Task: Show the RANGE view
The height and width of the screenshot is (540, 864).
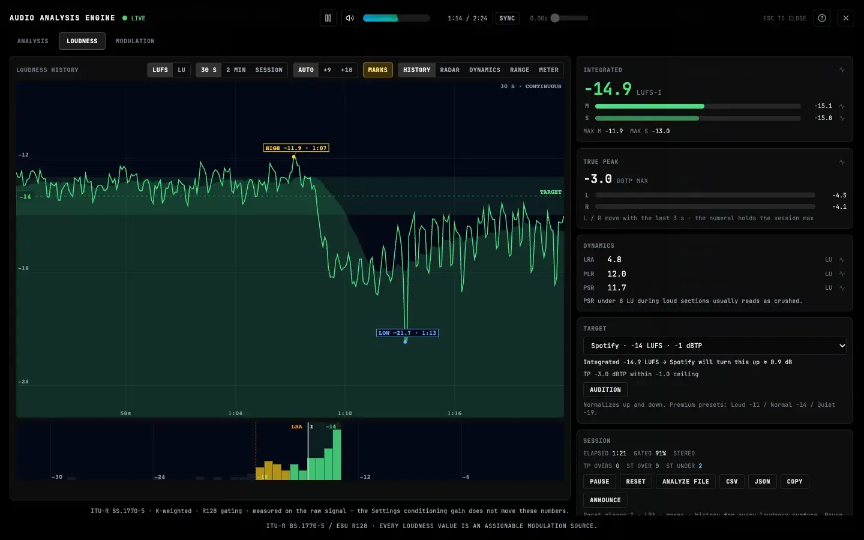Action: click(x=520, y=70)
